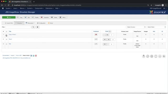
Task: Open the Test showlist link
Action: click(x=10, y=44)
